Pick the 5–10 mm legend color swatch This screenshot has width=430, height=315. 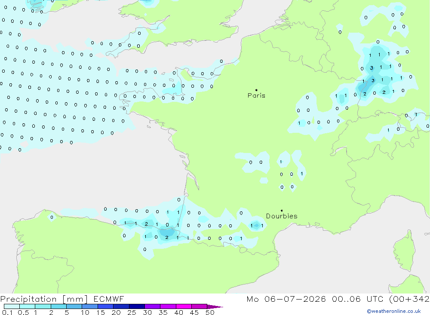(74, 306)
